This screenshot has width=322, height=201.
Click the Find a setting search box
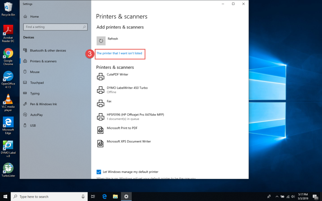pos(55,27)
